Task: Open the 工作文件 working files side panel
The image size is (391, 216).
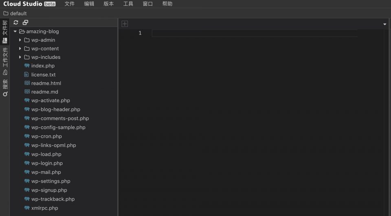Action: tap(5, 61)
